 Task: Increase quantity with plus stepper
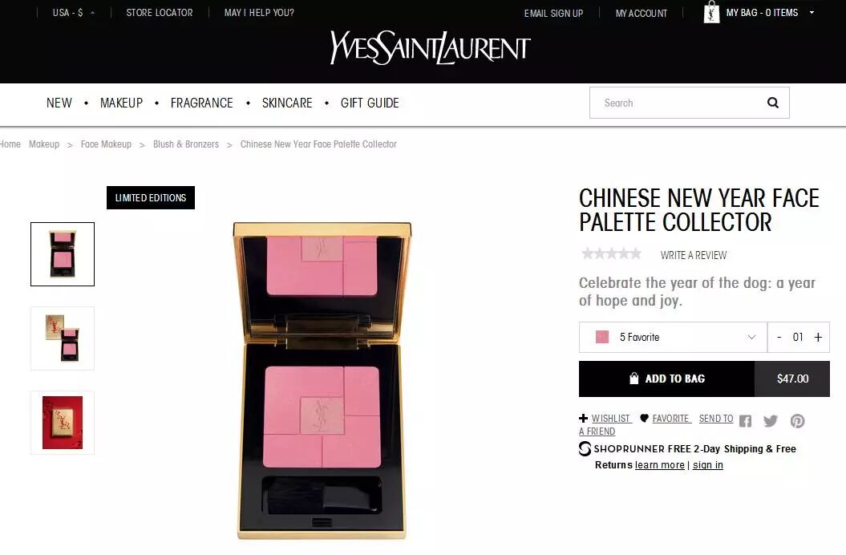pos(818,337)
